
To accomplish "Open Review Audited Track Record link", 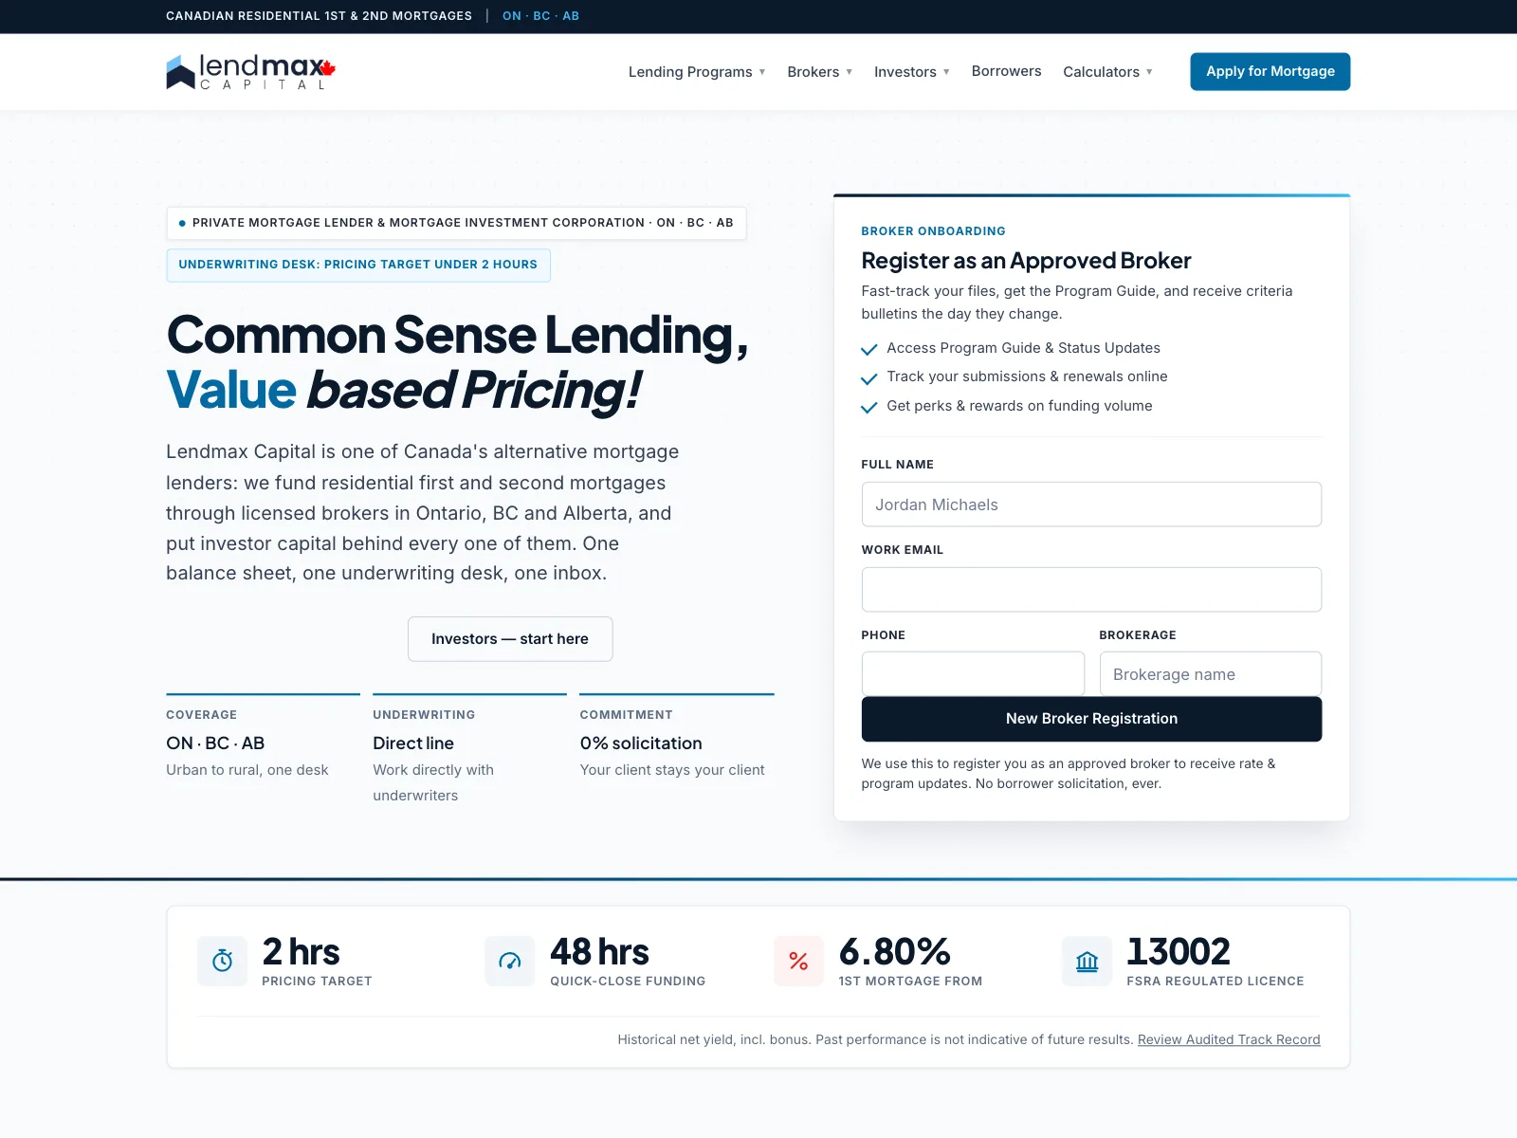I will pyautogui.click(x=1229, y=1039).
